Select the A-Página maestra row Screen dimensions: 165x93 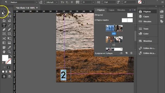pos(114,20)
